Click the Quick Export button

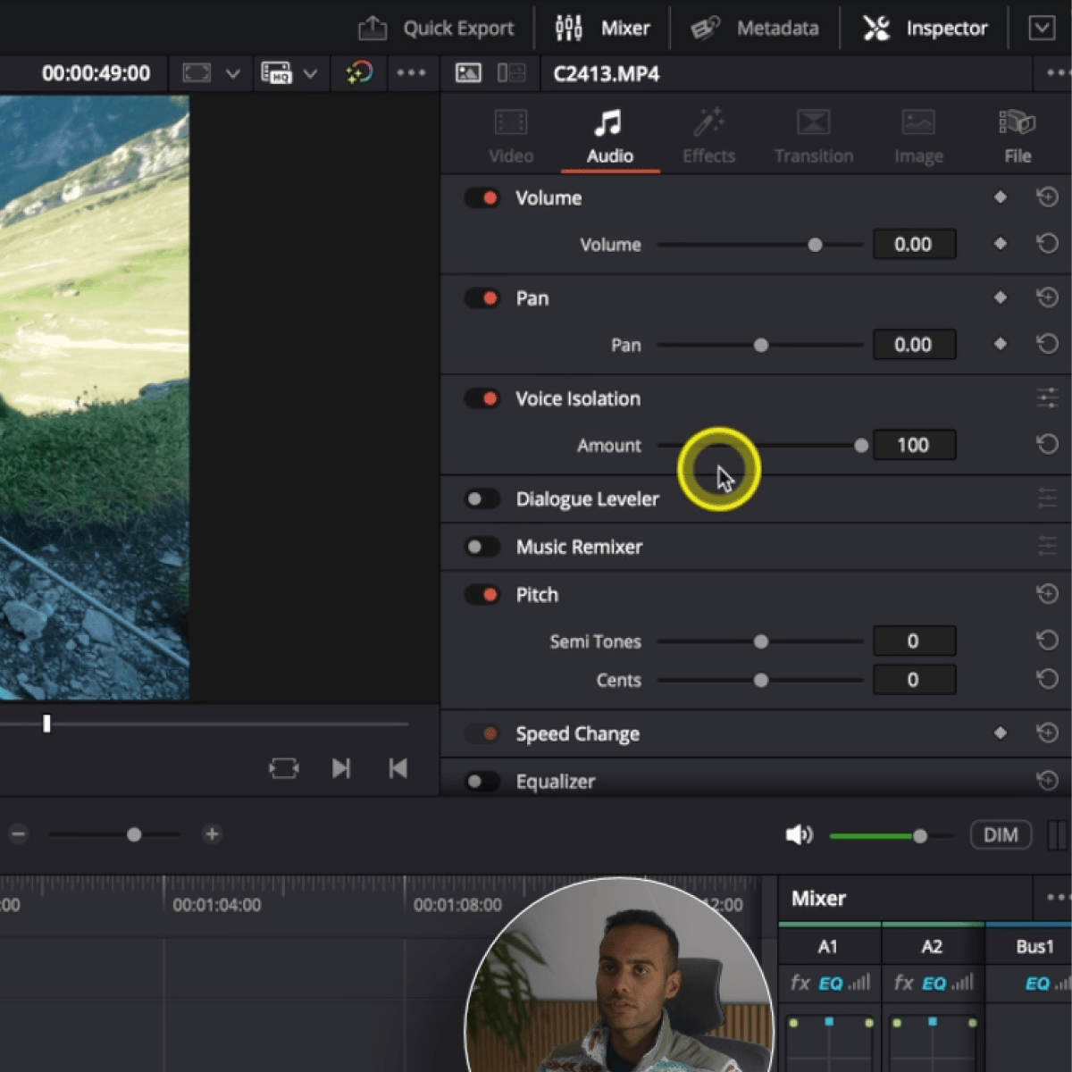pyautogui.click(x=436, y=29)
